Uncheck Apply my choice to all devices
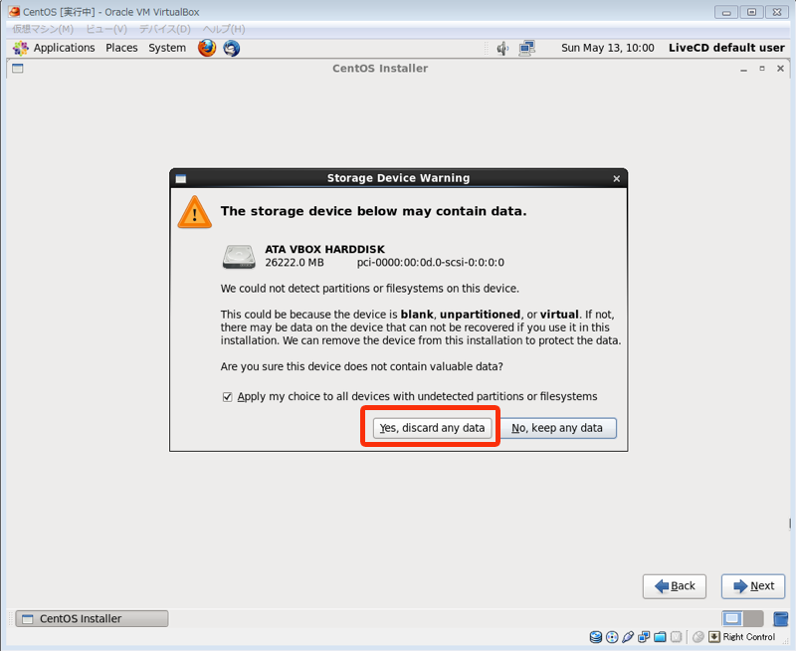The image size is (796, 651). (x=228, y=396)
